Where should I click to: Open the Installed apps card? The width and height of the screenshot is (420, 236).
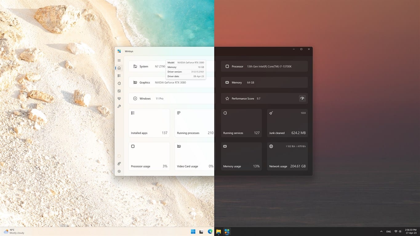pos(149,123)
